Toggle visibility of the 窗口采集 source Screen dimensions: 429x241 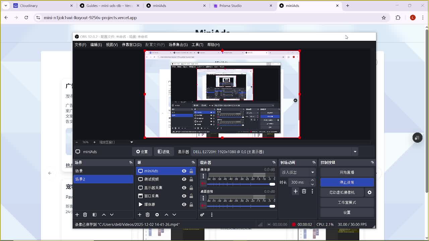(x=184, y=196)
